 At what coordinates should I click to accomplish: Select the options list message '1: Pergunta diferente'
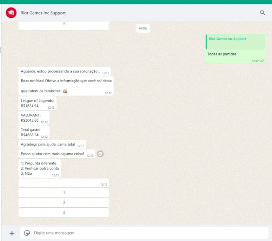[40, 168]
